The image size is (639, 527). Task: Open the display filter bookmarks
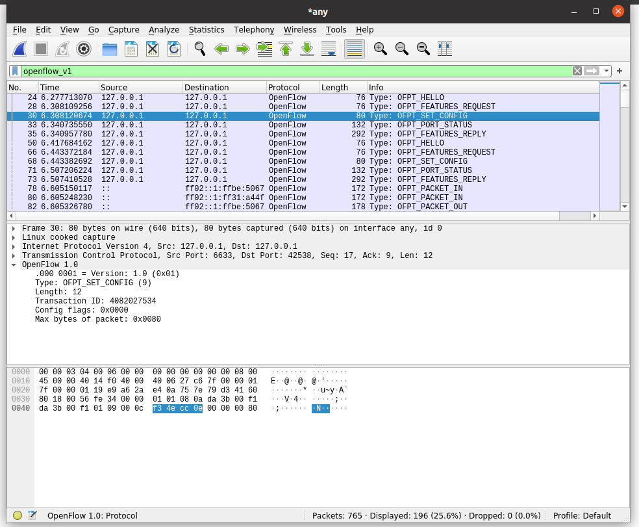coord(15,71)
